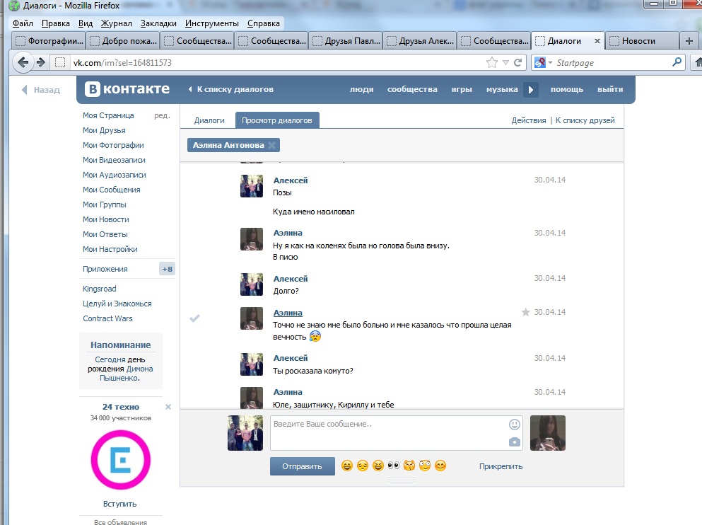Viewport: 702px width, 525px height.
Task: Click the выйти logout link
Action: click(x=610, y=90)
